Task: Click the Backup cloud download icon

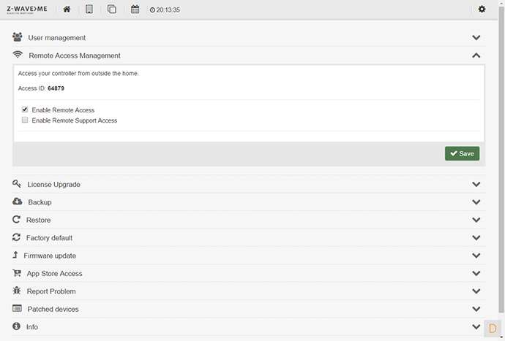Action: click(x=18, y=202)
